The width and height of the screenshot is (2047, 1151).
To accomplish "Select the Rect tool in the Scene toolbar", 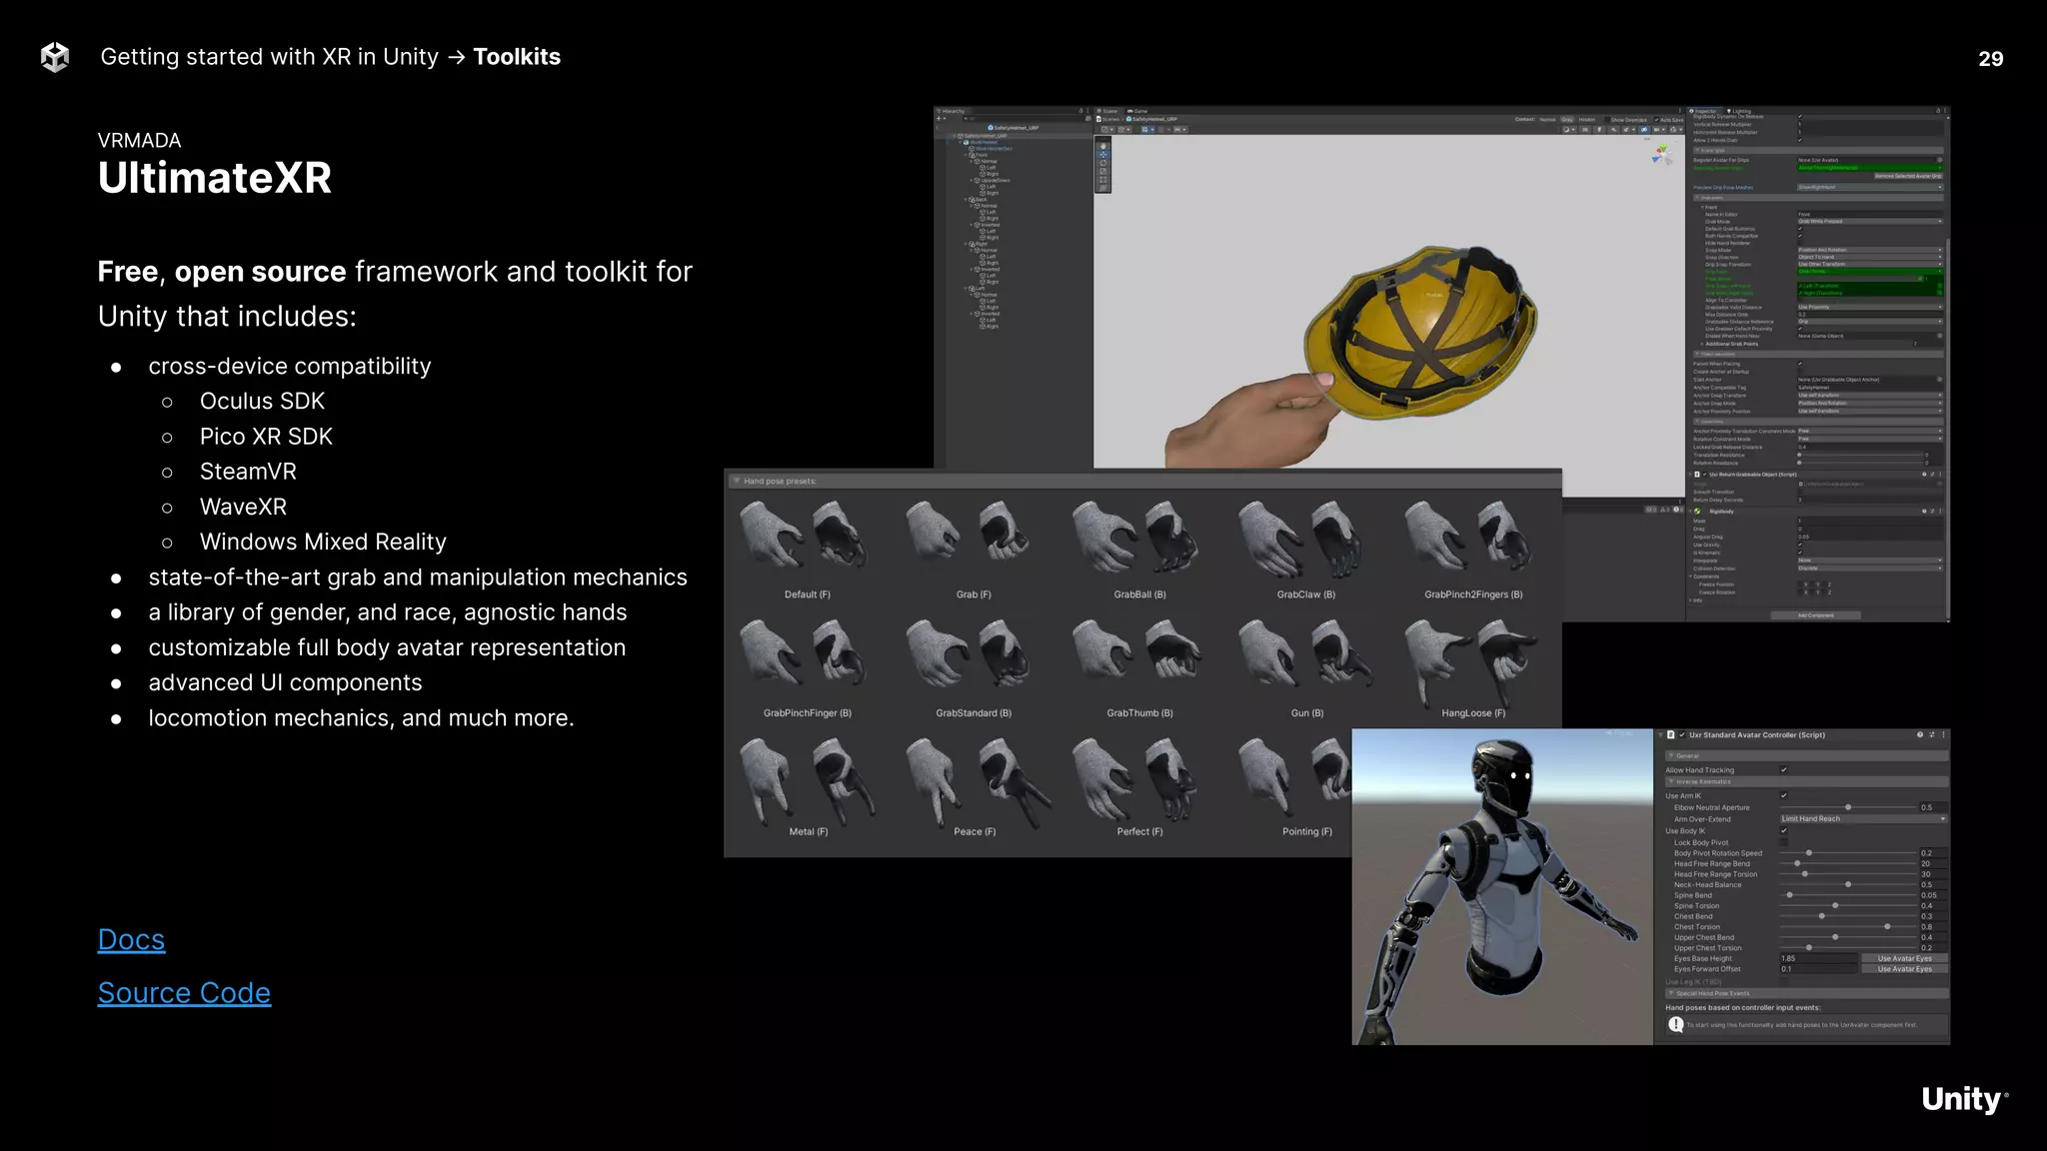I will (x=1102, y=179).
